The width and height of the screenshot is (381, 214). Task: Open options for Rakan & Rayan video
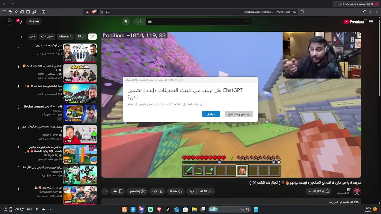coord(18,127)
